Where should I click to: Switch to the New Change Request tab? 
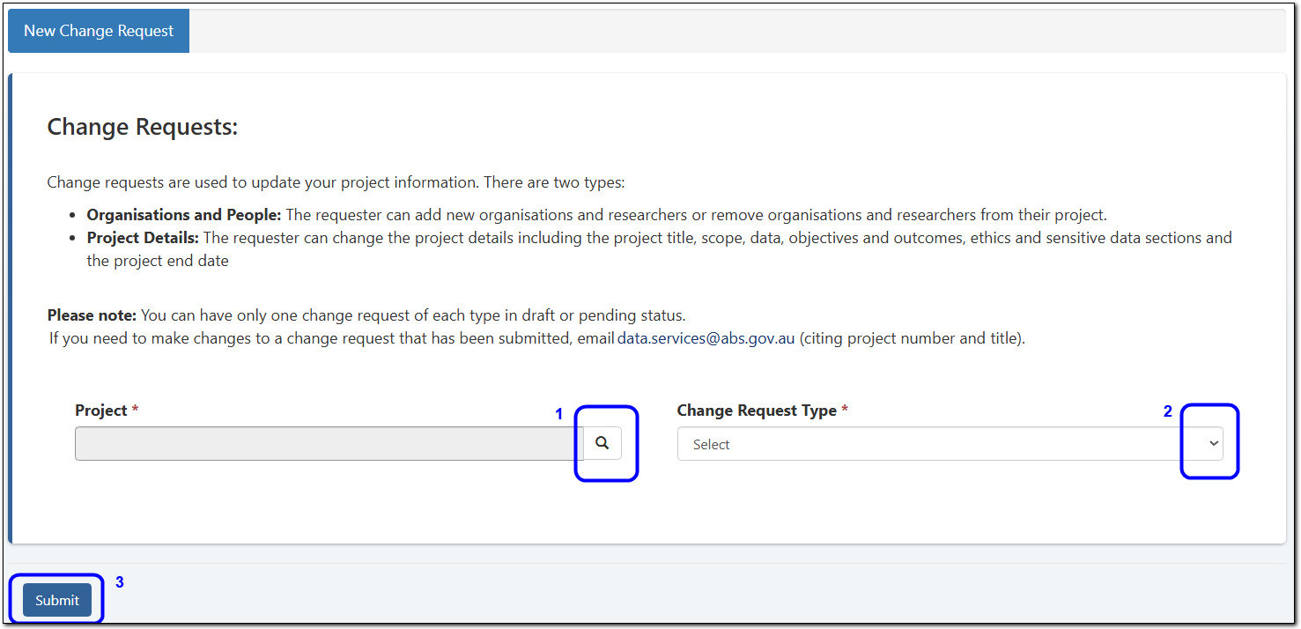98,30
